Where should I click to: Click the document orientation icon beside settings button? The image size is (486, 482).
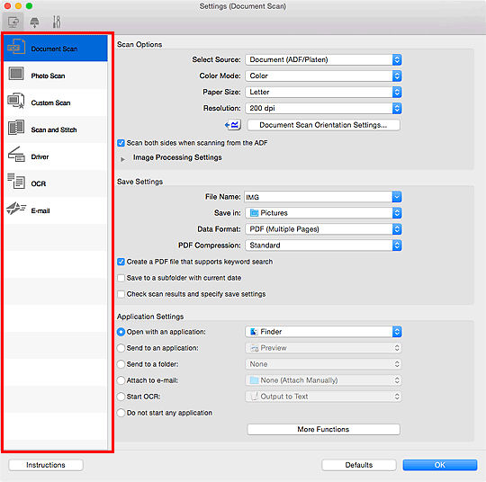232,125
